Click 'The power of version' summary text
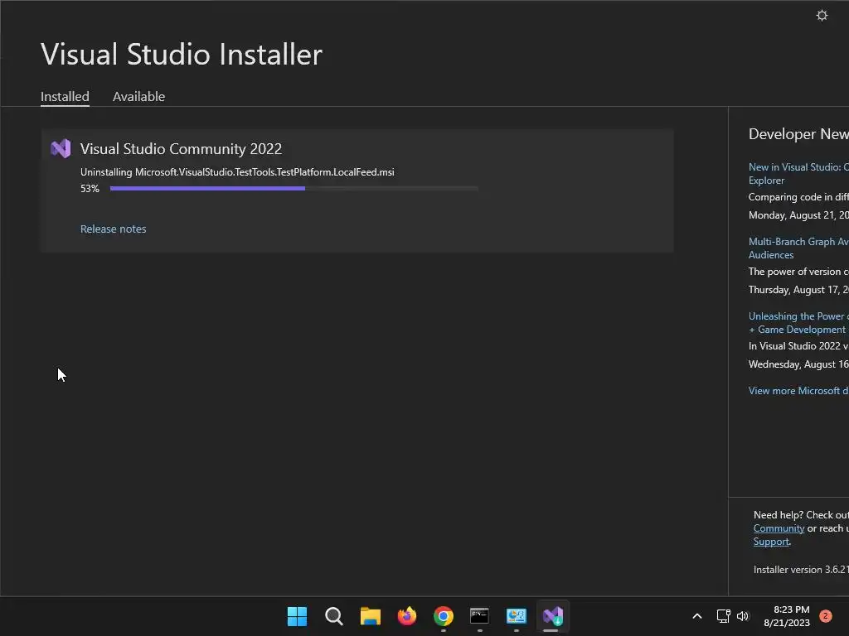 798,272
